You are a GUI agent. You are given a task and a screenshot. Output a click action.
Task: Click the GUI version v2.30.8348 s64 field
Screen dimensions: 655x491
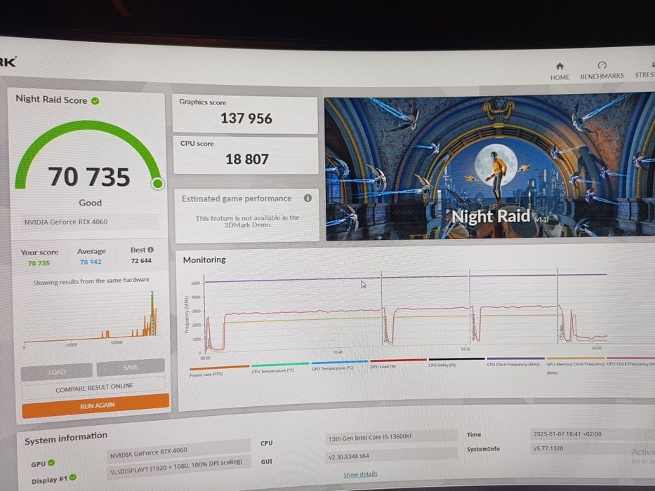tap(391, 455)
